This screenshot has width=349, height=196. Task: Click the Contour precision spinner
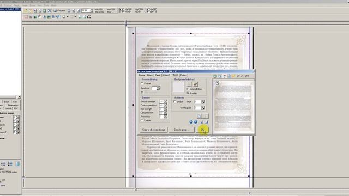click(x=165, y=105)
